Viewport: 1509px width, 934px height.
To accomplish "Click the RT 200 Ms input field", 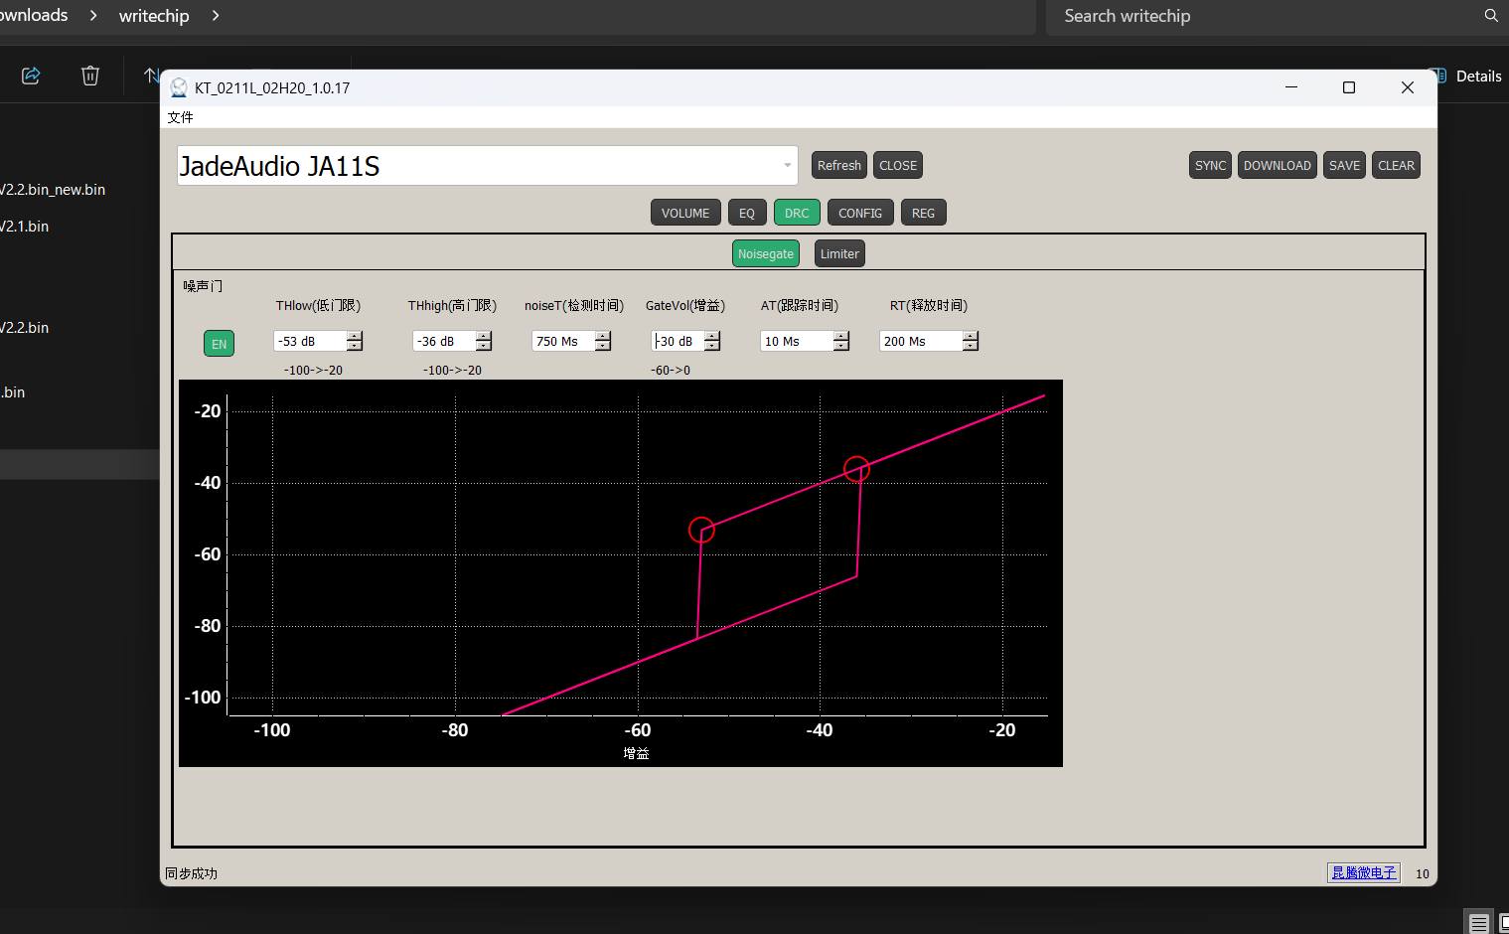I will click(x=921, y=341).
